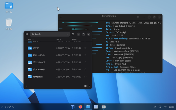Click the search folder icon in file manager
Screen dimensions: 176x110
click(x=73, y=34)
